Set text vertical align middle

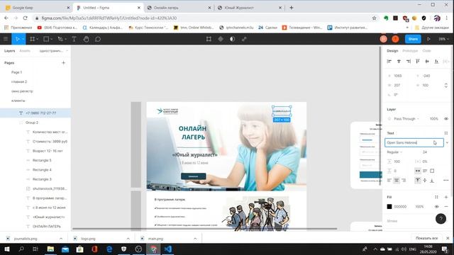(x=425, y=181)
